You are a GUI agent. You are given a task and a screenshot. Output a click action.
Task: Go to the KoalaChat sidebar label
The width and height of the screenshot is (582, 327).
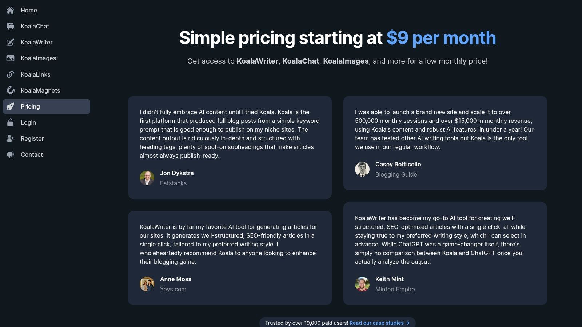(35, 26)
